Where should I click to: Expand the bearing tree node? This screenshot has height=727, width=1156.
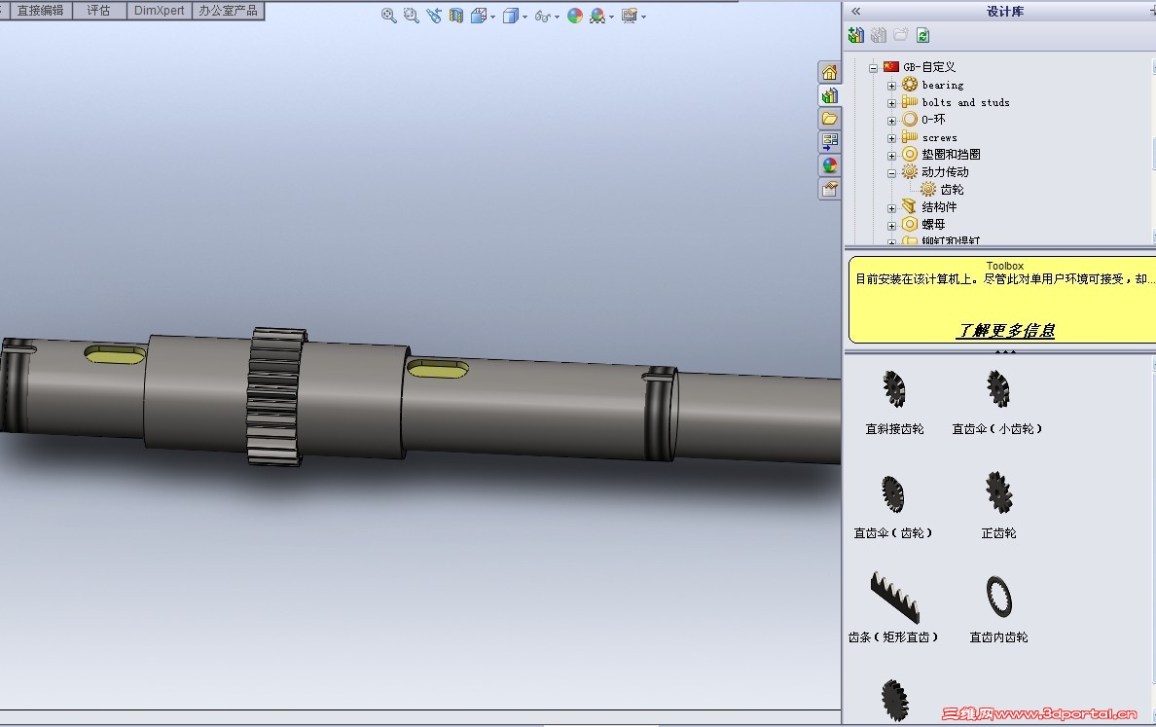[x=891, y=86]
